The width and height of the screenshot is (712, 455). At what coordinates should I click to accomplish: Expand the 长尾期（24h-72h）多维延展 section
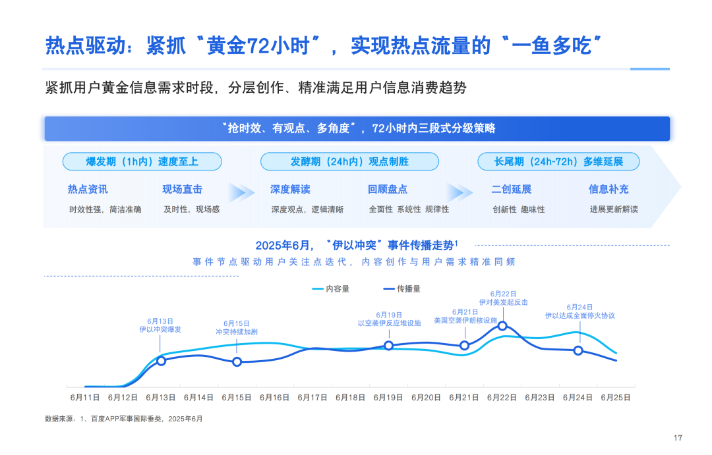click(x=558, y=161)
